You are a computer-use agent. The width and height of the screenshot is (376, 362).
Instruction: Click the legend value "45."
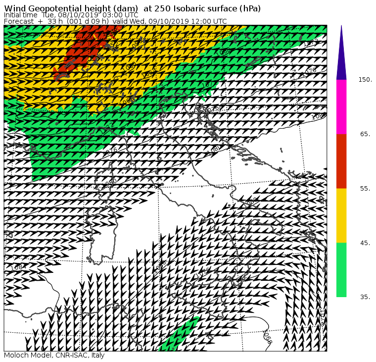[x=365, y=243]
